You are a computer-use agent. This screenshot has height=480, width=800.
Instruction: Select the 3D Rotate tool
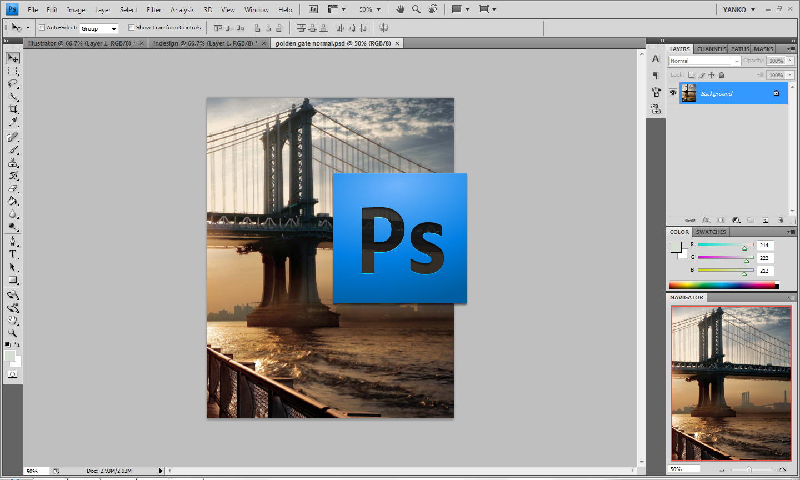click(x=13, y=295)
